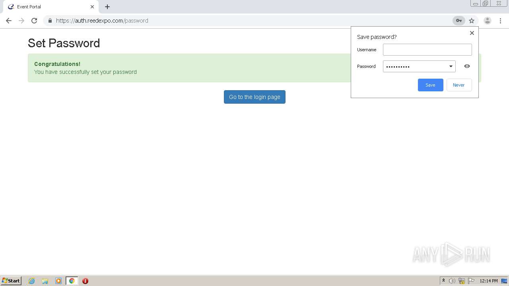Open a new browser tab
This screenshot has width=509, height=286.
pos(107,7)
